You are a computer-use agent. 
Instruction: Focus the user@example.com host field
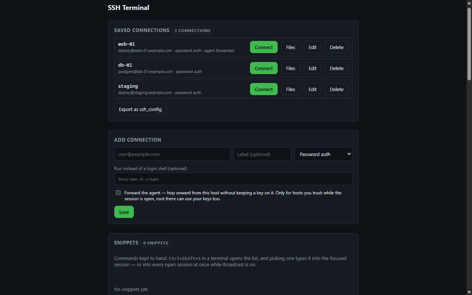click(172, 154)
